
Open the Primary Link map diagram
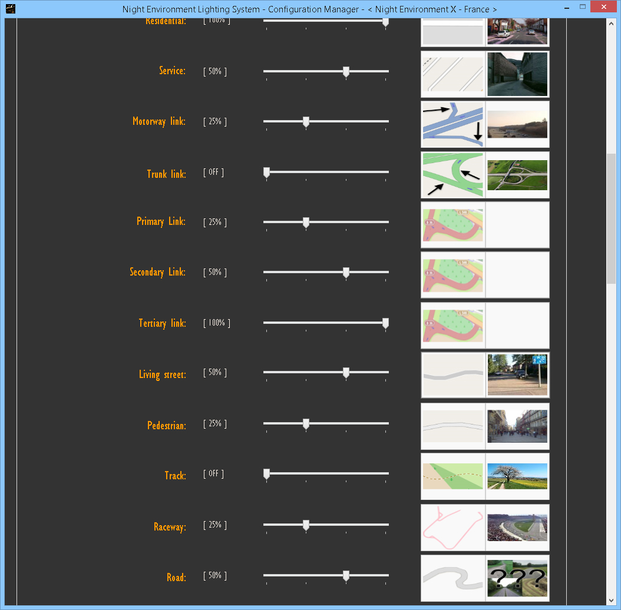tap(452, 226)
